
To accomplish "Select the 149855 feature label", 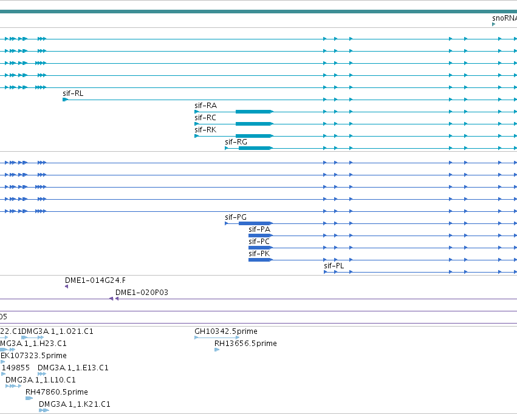I will coord(16,368).
